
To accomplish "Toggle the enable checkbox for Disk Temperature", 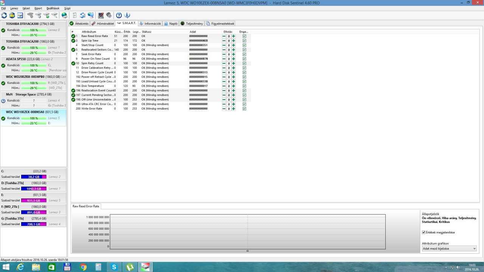I will 244,86.
